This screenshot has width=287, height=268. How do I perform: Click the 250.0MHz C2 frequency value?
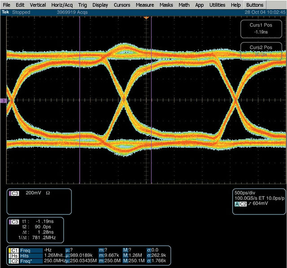click(55, 260)
